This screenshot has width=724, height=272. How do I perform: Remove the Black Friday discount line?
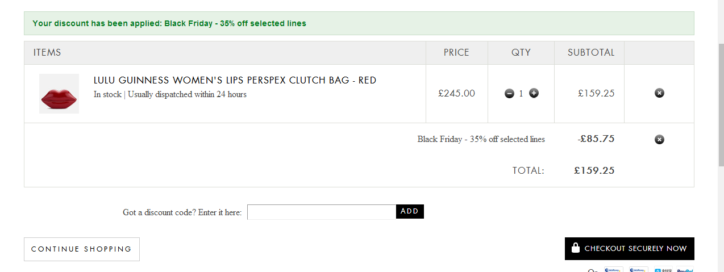659,140
